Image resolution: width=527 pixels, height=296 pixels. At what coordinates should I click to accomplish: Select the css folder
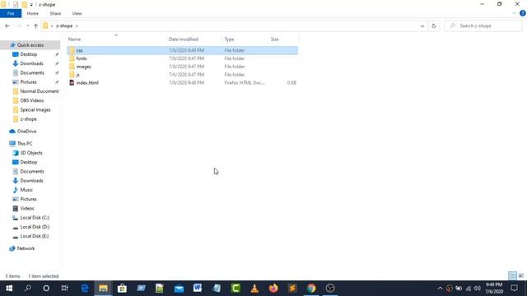pyautogui.click(x=182, y=50)
